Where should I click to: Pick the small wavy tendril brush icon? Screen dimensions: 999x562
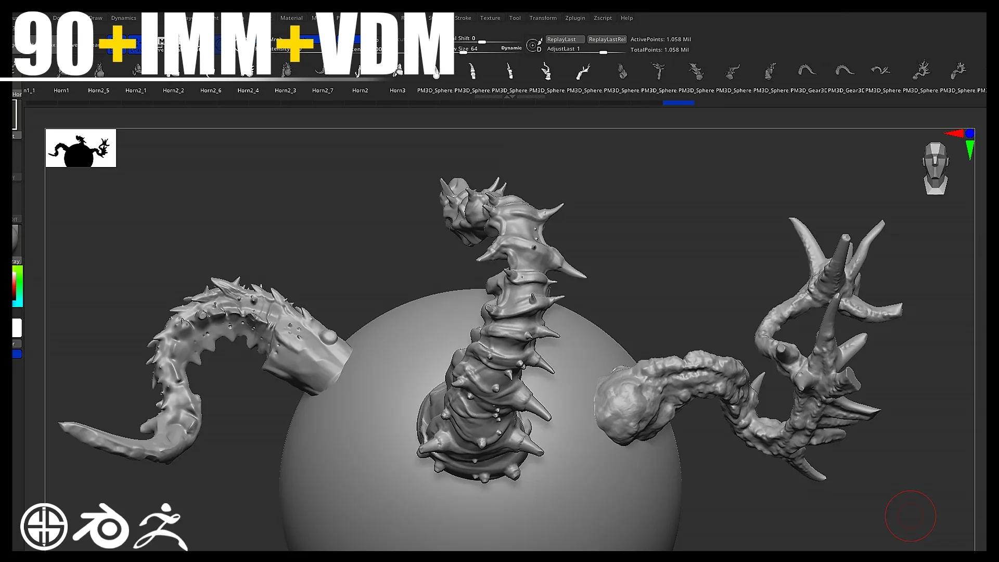point(881,70)
